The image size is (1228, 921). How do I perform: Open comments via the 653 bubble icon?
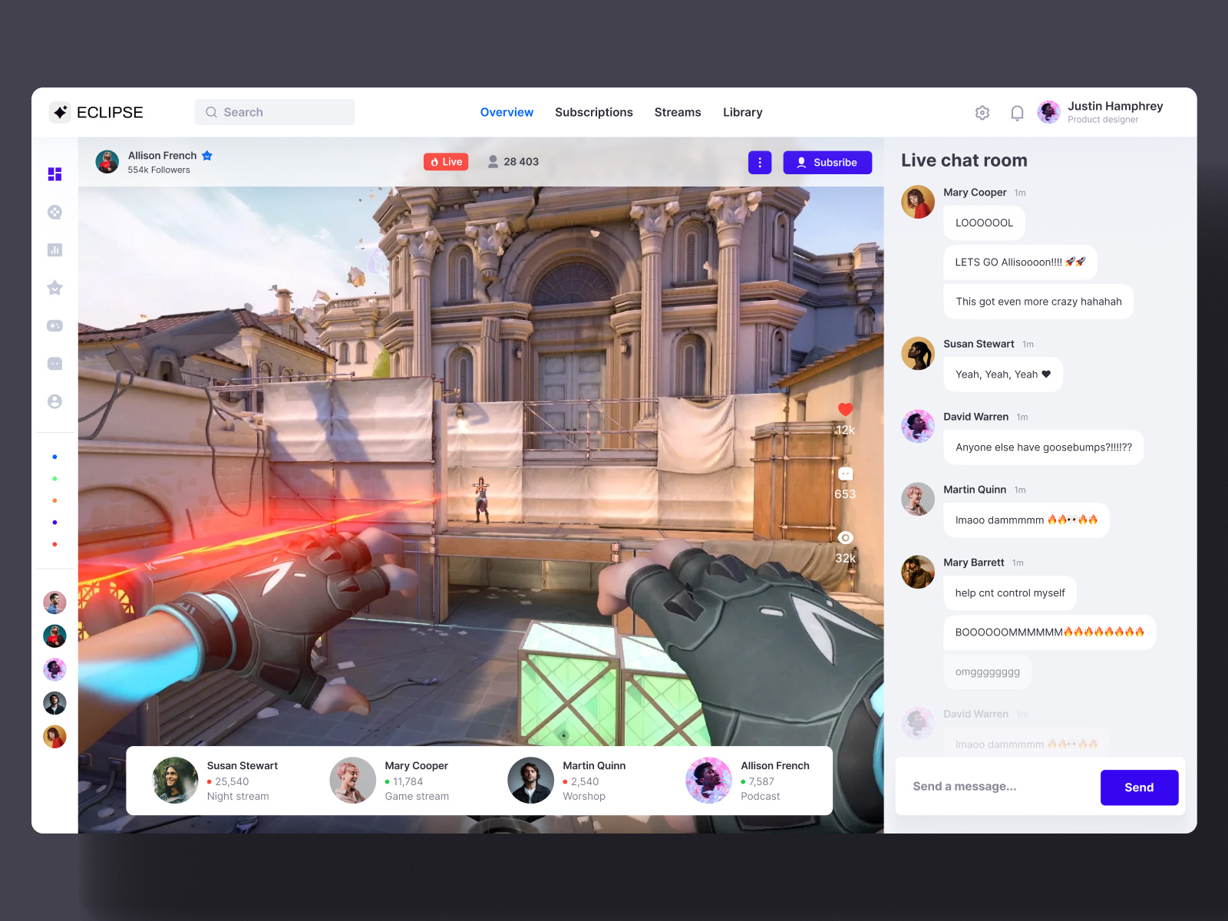845,474
